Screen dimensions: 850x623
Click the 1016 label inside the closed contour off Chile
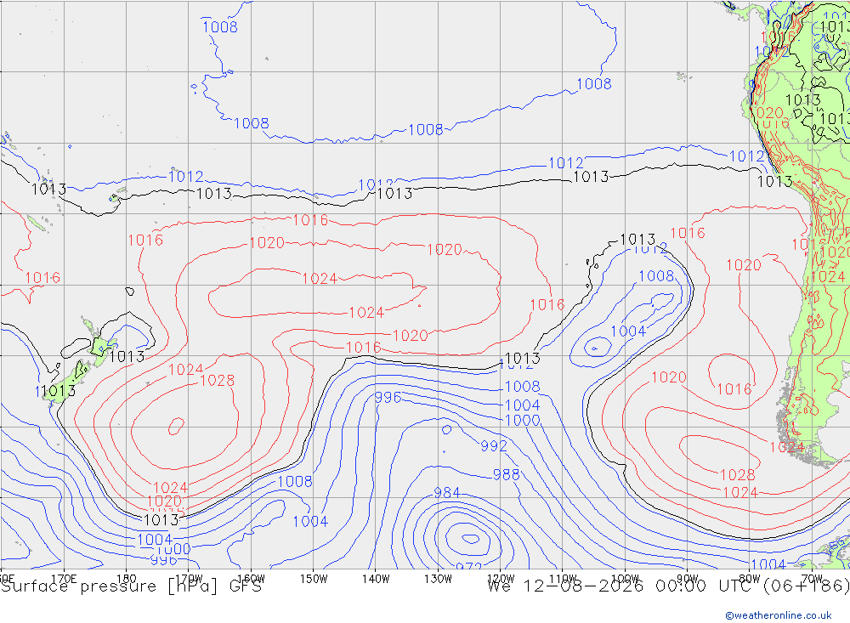pyautogui.click(x=734, y=388)
